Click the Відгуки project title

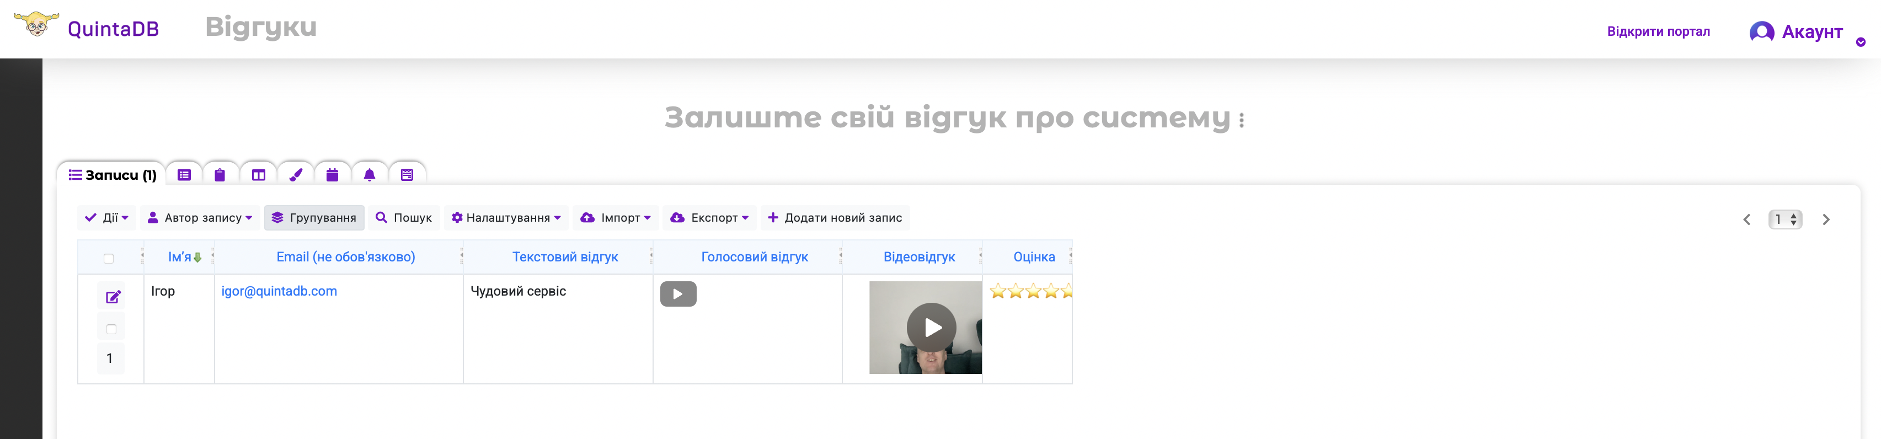pos(261,27)
